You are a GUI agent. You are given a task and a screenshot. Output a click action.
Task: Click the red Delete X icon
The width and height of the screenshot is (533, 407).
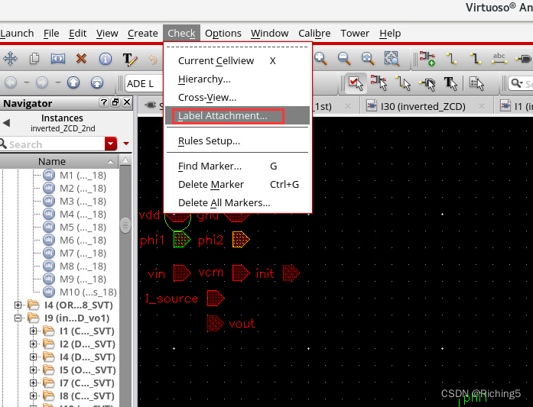[x=81, y=59]
